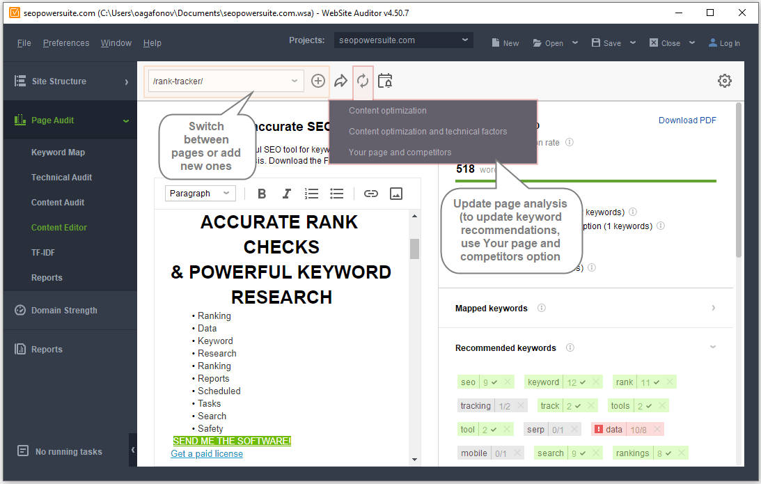
Task: Open the Paragraph style dropdown
Action: pyautogui.click(x=201, y=194)
